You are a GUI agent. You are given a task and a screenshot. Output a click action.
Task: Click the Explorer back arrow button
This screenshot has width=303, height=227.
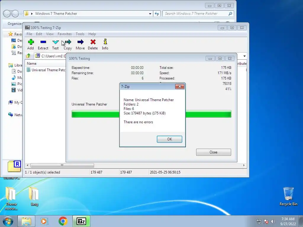pos(7,14)
